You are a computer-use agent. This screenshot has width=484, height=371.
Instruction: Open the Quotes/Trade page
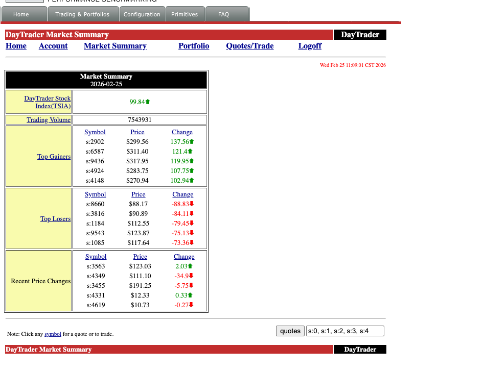[x=249, y=46]
